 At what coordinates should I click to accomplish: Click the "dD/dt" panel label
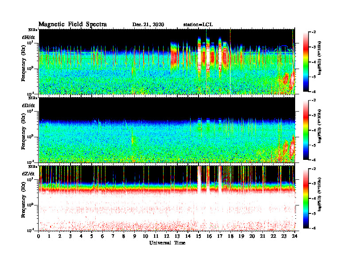coord(28,105)
